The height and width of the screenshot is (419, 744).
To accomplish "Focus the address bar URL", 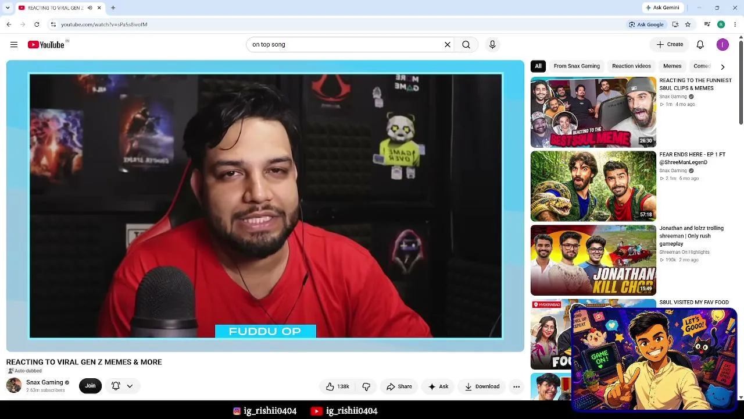I will click(104, 24).
